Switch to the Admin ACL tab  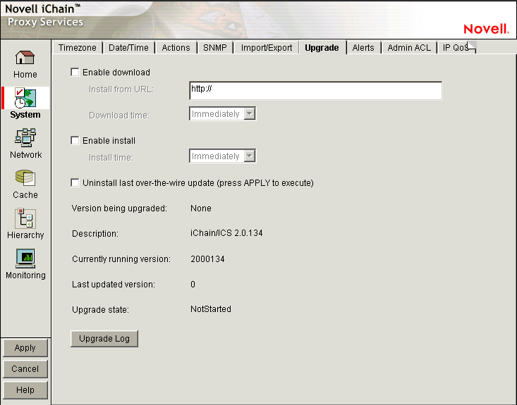[409, 48]
